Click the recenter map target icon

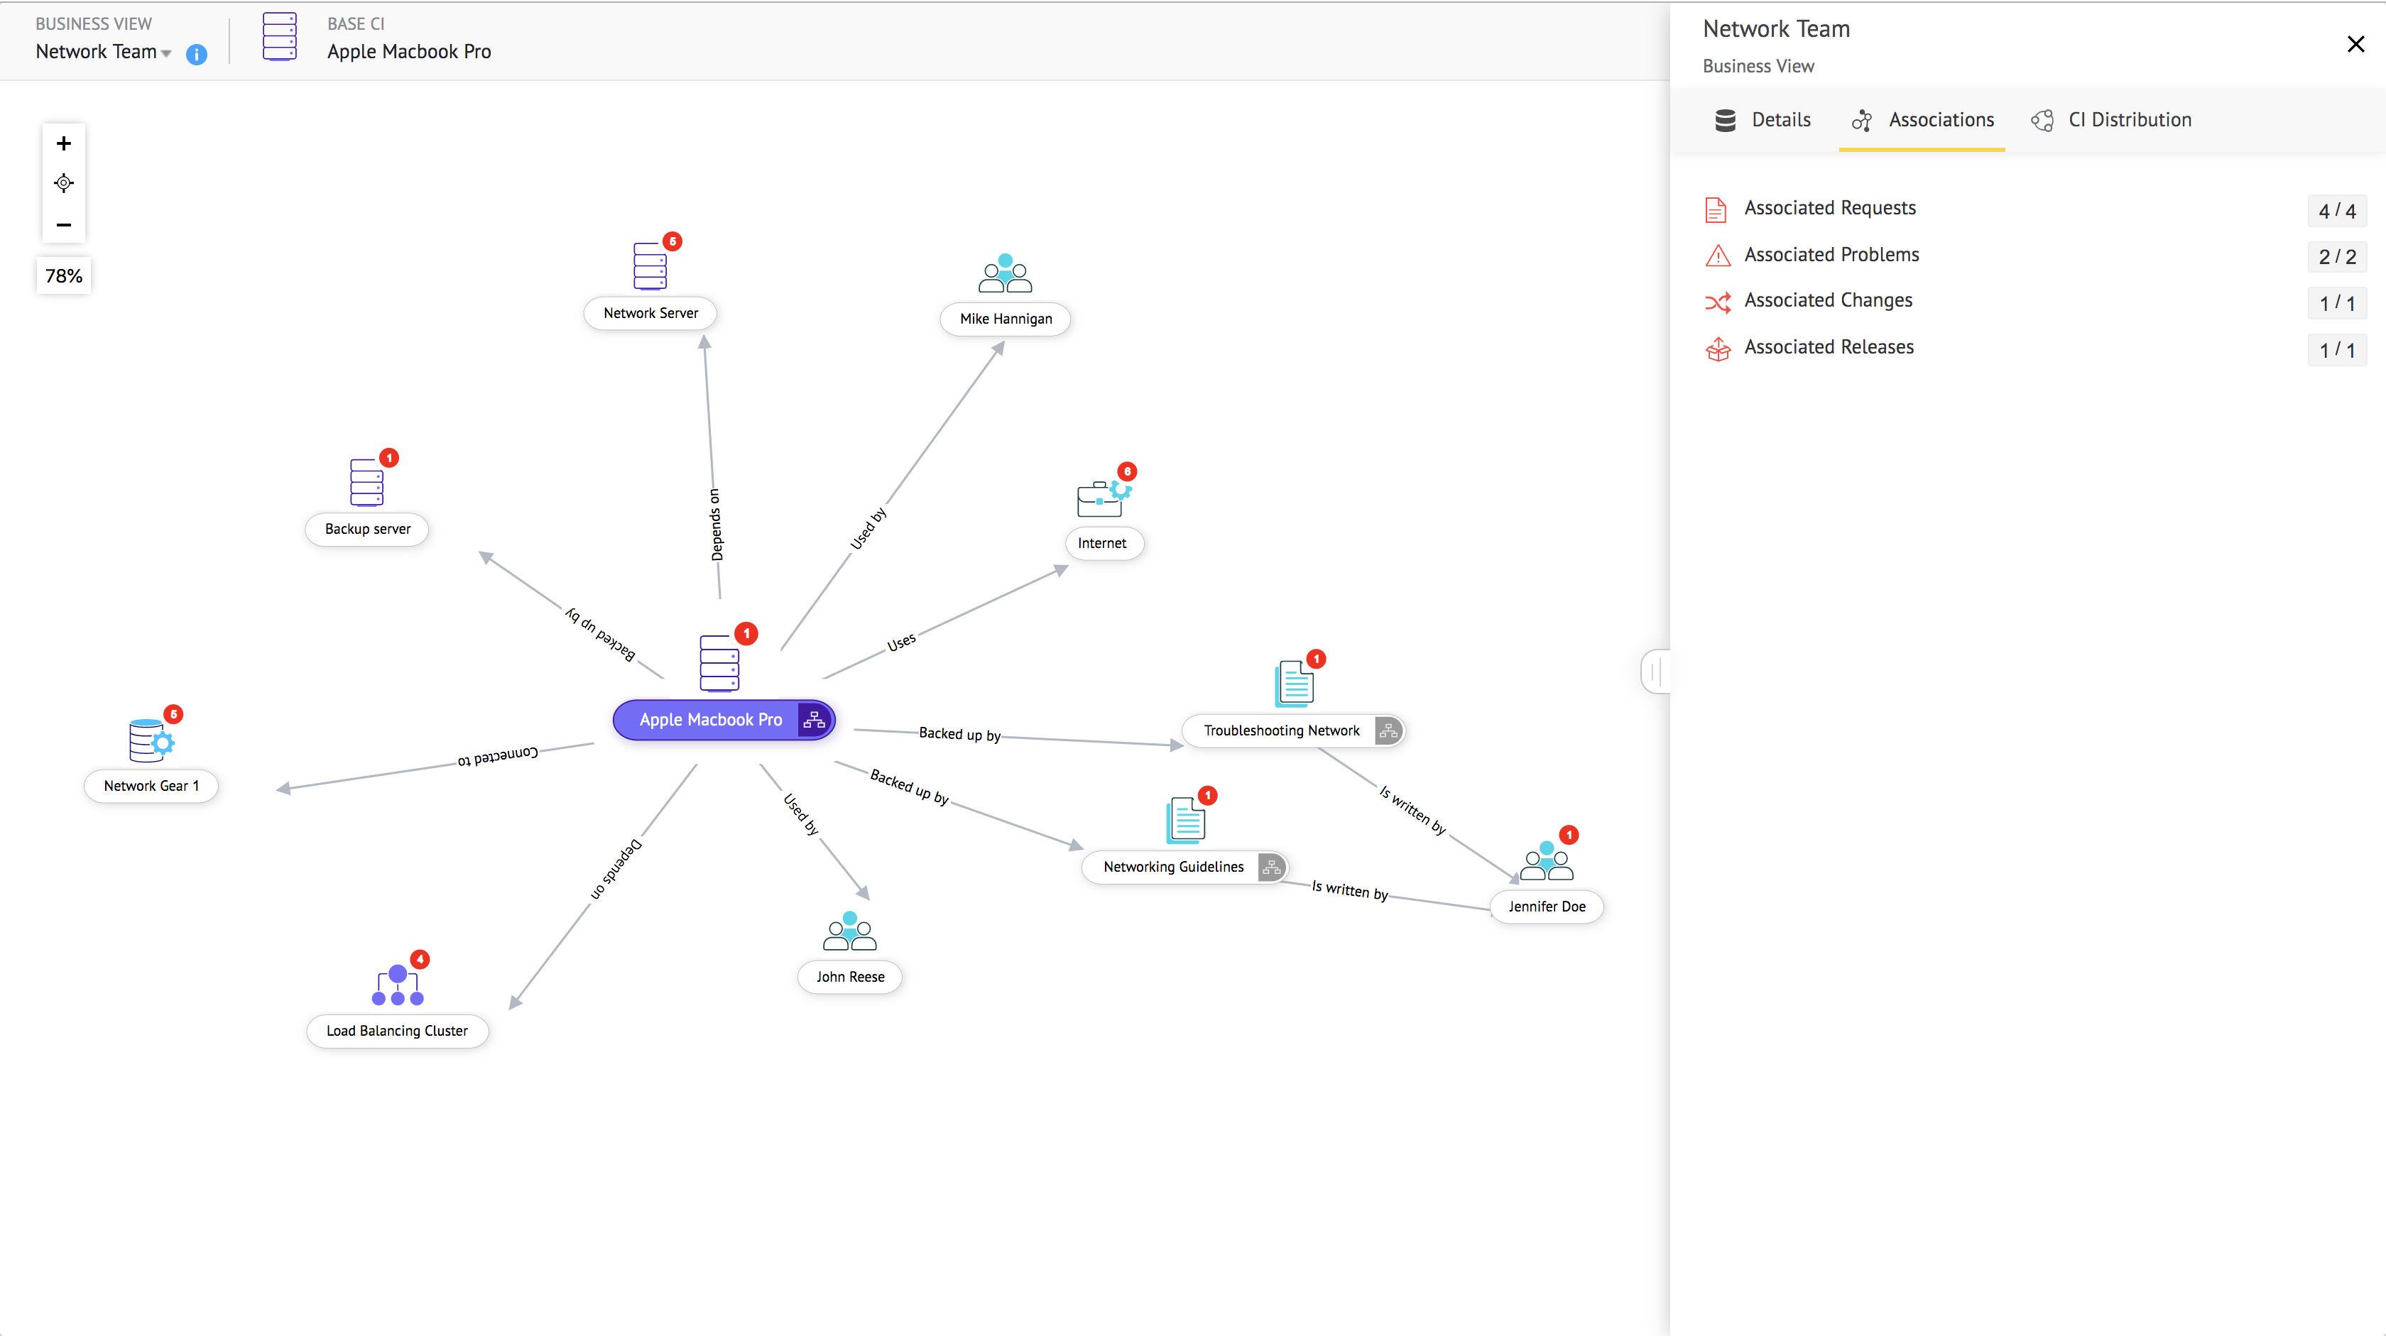[x=64, y=183]
